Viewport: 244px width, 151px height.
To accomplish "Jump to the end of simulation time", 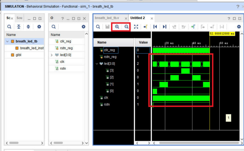I will tap(165, 27).
